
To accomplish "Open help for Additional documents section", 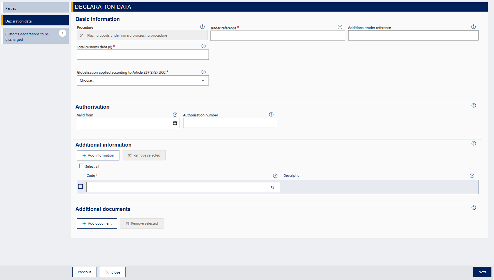I will click(474, 208).
